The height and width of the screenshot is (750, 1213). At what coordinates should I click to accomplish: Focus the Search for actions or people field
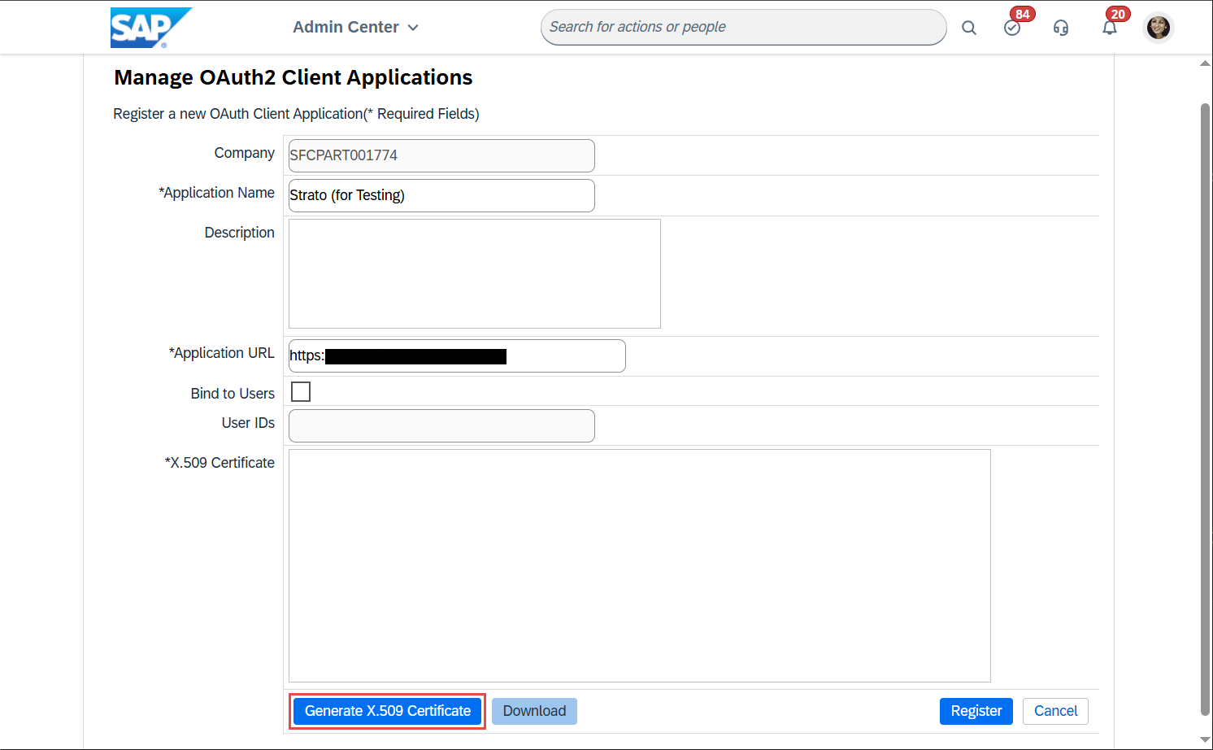coord(743,28)
